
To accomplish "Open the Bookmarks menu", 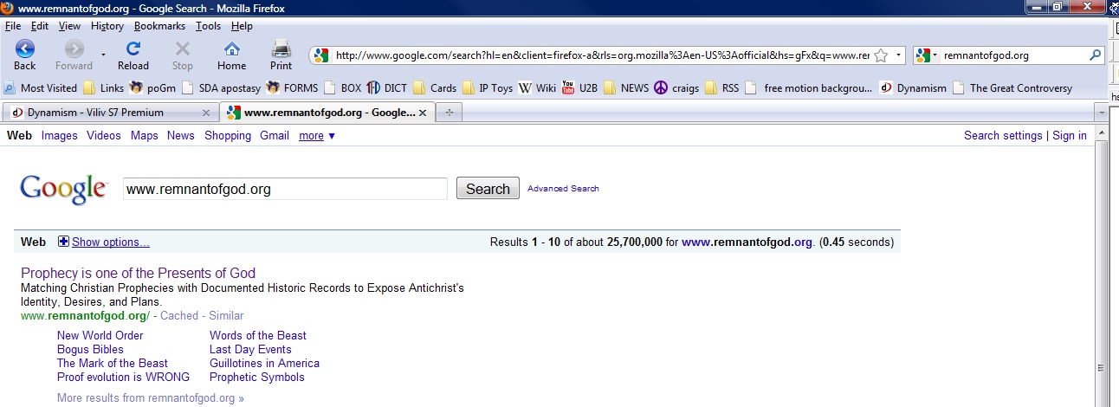I will pyautogui.click(x=160, y=26).
